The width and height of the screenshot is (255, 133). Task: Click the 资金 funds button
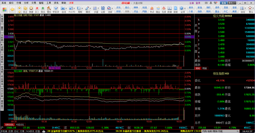click(136, 11)
